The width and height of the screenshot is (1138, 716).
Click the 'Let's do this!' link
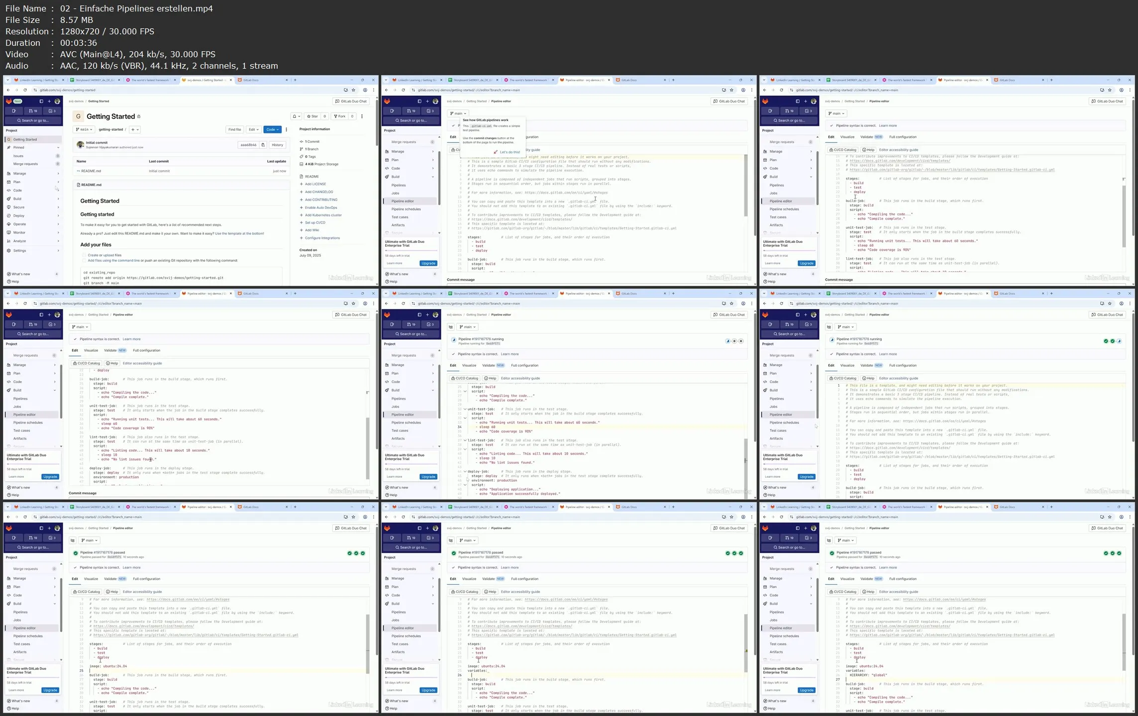pyautogui.click(x=510, y=152)
